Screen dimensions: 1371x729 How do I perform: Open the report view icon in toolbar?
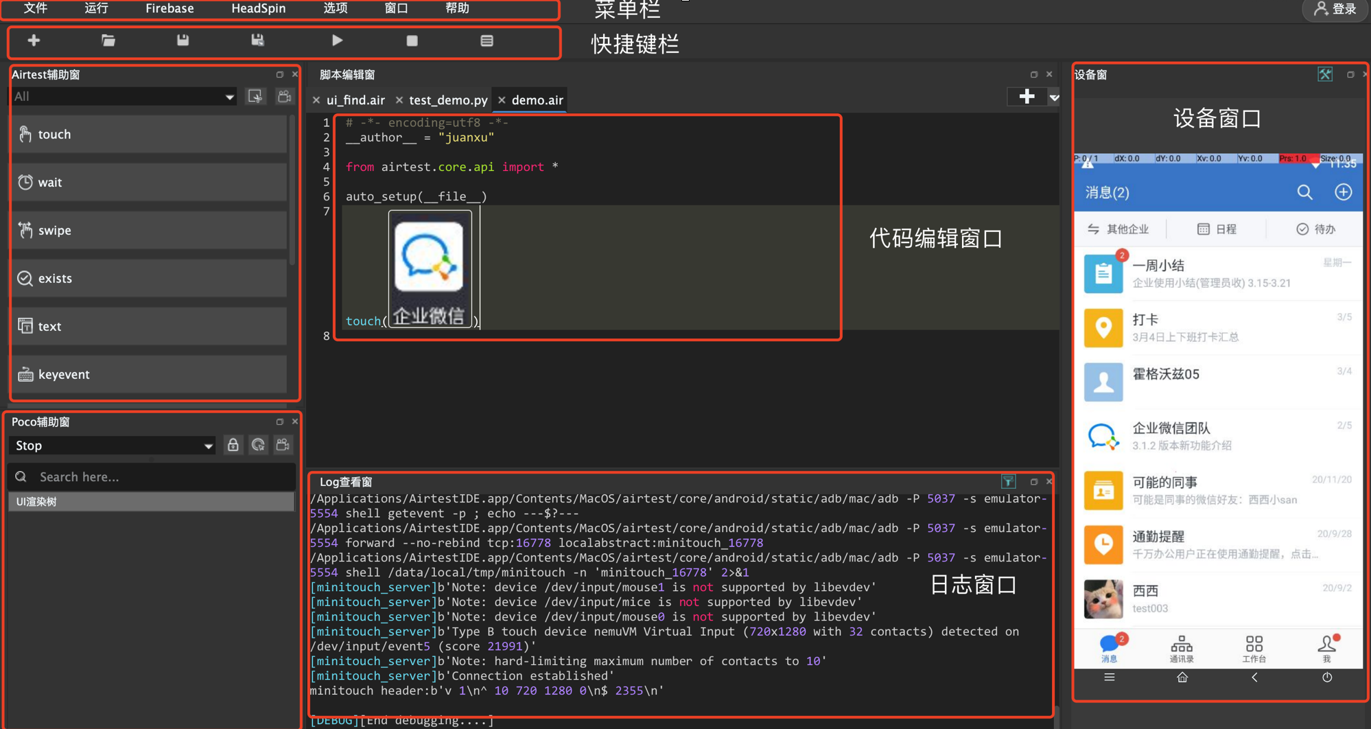(487, 40)
